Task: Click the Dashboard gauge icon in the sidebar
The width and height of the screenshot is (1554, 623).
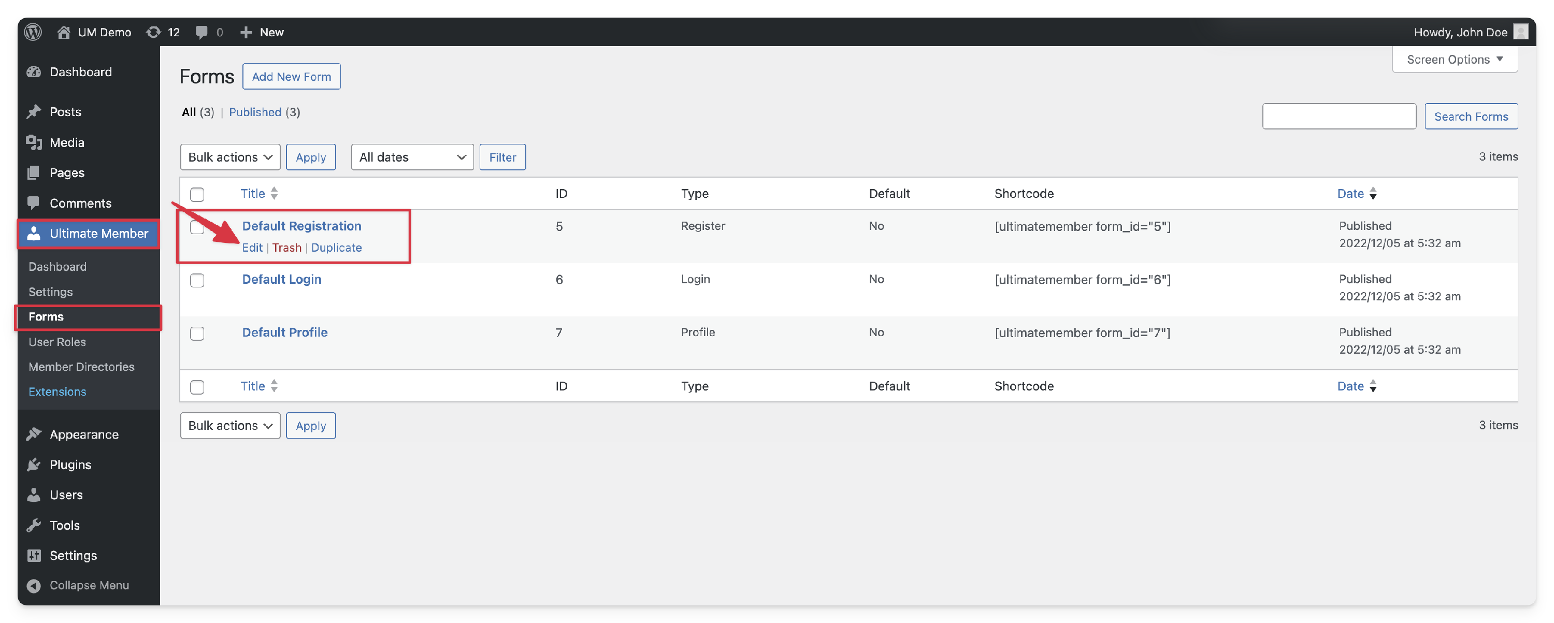Action: click(34, 72)
